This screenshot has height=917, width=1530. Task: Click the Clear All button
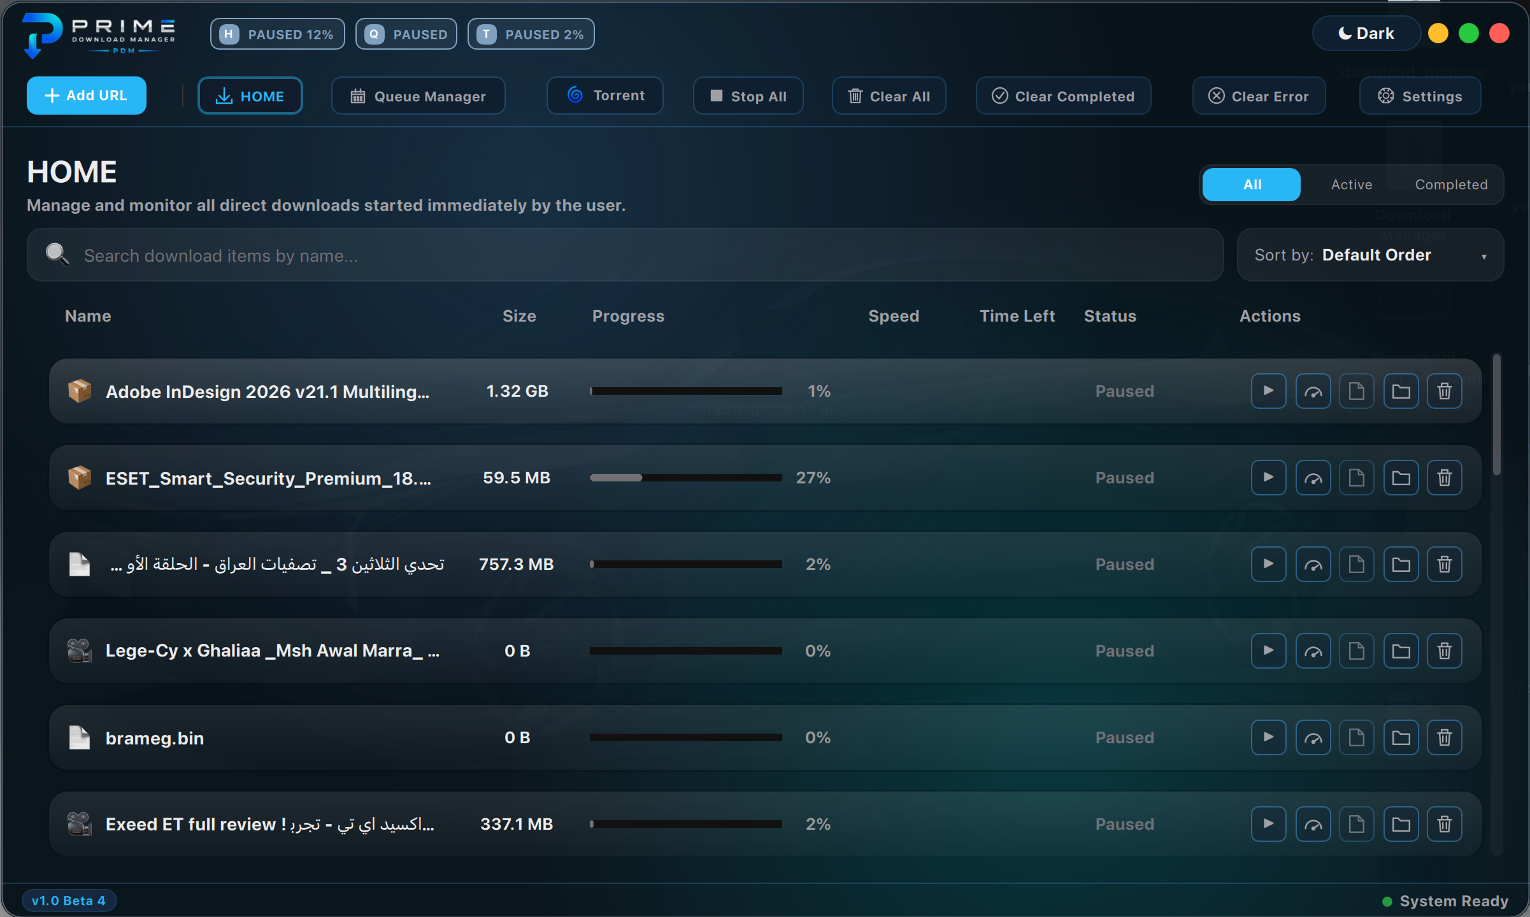(889, 96)
